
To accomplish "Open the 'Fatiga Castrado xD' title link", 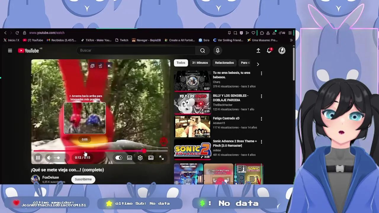I will (226, 118).
